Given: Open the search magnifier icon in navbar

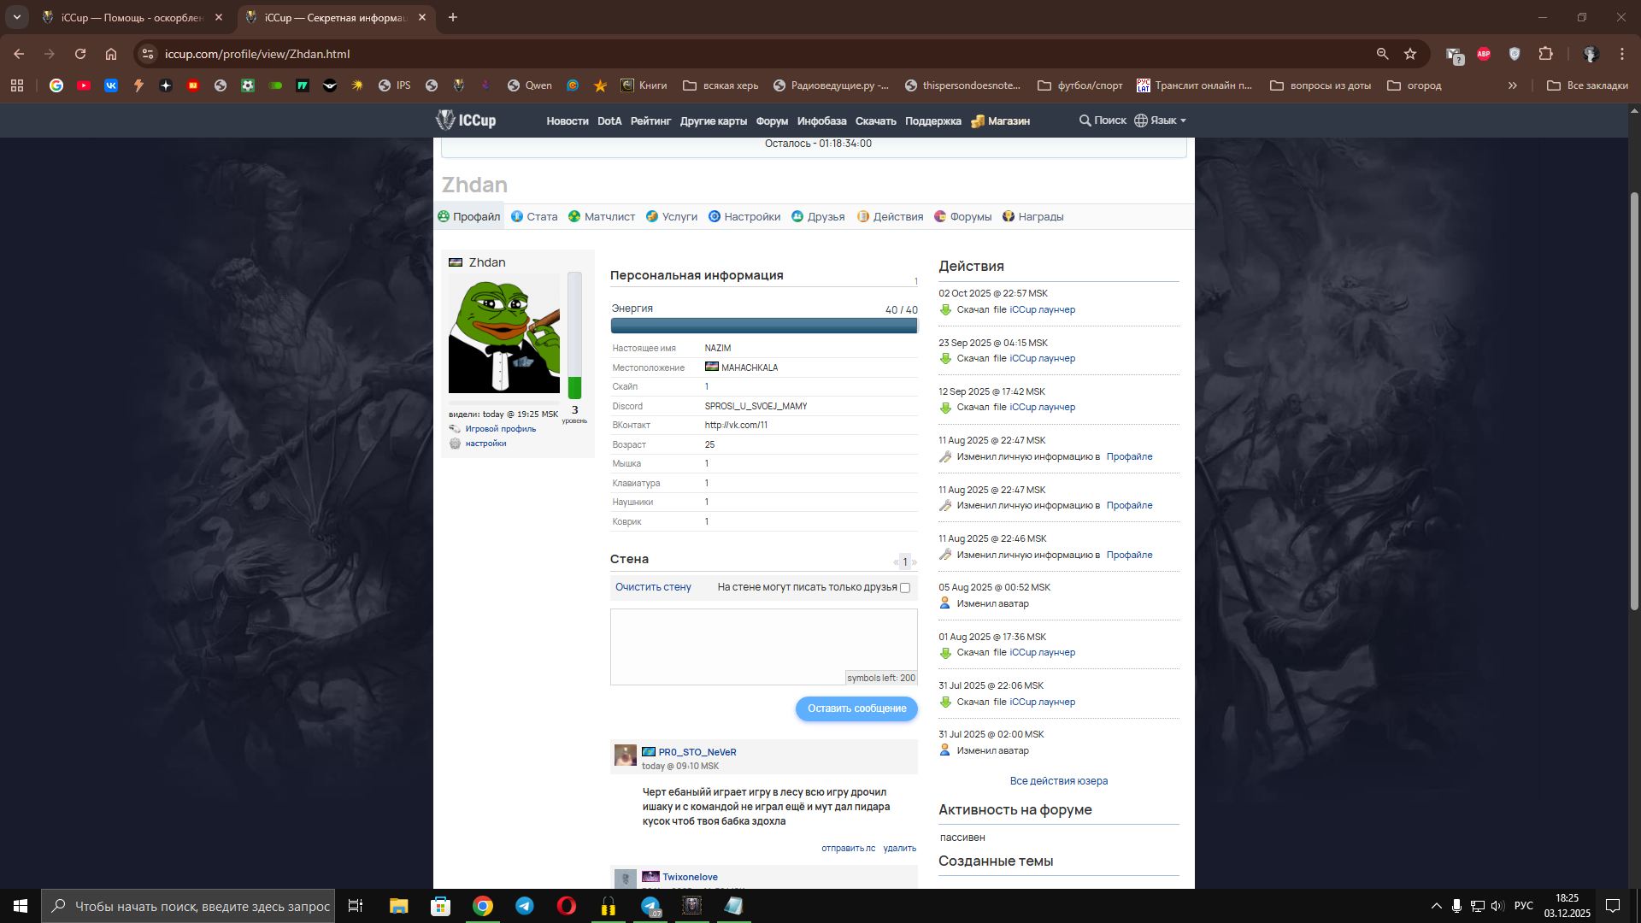Looking at the screenshot, I should [1085, 121].
